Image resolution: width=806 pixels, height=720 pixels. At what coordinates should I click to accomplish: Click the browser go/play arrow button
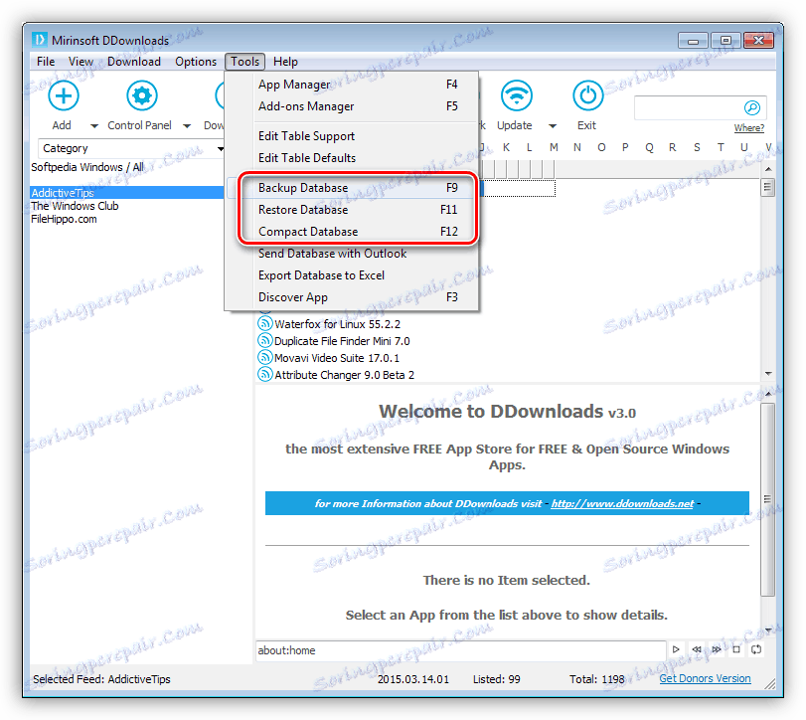click(x=676, y=649)
